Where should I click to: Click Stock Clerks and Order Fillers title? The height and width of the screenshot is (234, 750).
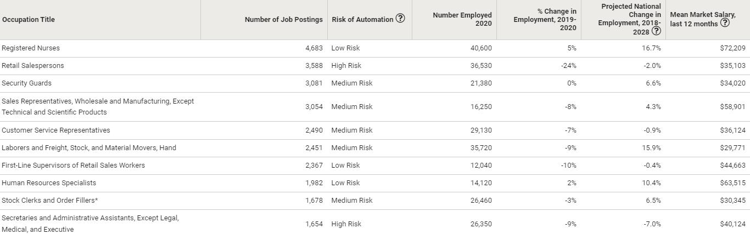point(50,201)
